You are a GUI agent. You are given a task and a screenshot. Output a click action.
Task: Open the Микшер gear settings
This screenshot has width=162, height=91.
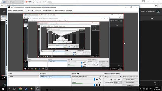tap(78, 73)
